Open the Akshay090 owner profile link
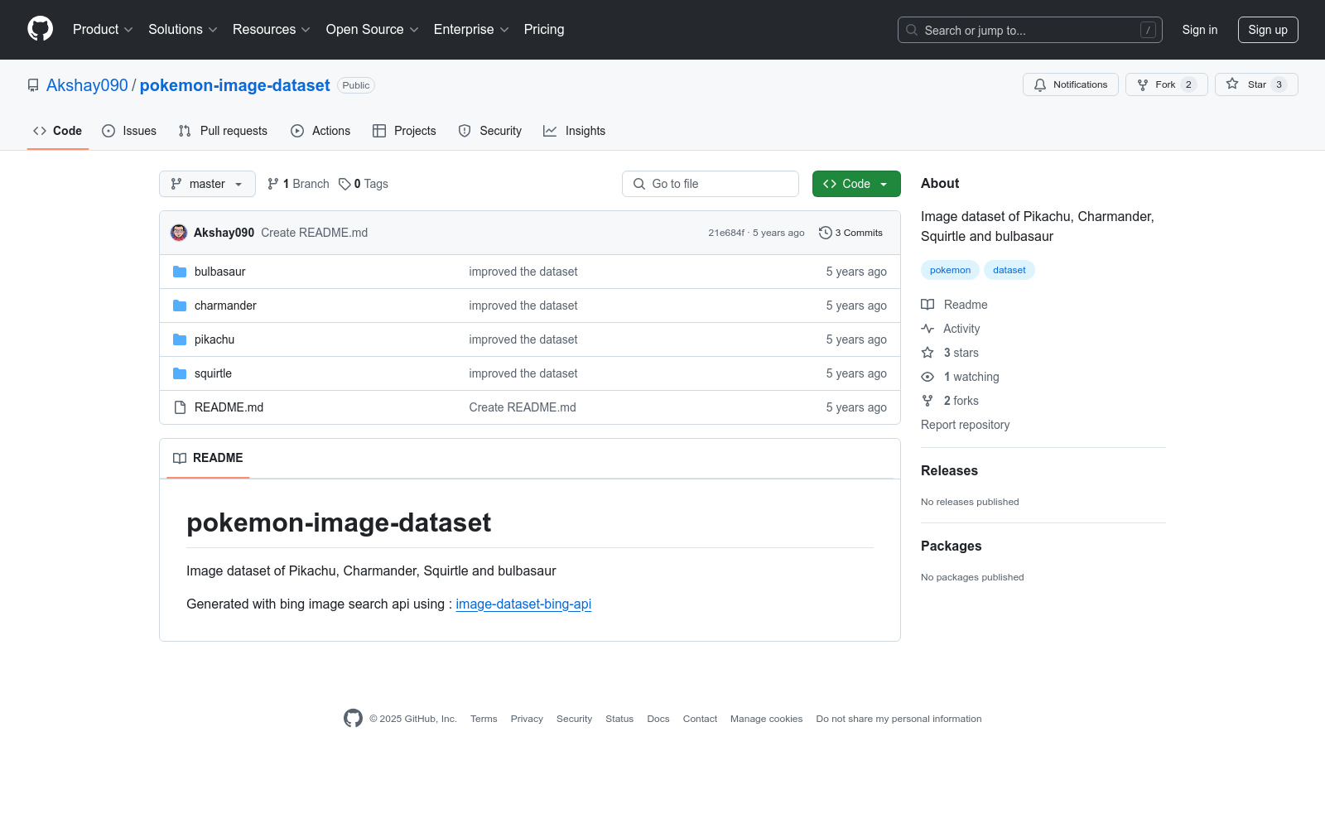 click(87, 85)
